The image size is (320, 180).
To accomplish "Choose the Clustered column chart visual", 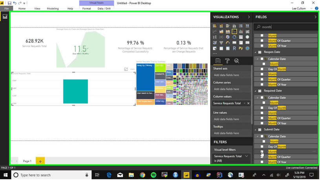I will [234, 26].
